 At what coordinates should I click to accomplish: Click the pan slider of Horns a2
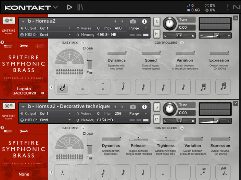click(x=179, y=36)
